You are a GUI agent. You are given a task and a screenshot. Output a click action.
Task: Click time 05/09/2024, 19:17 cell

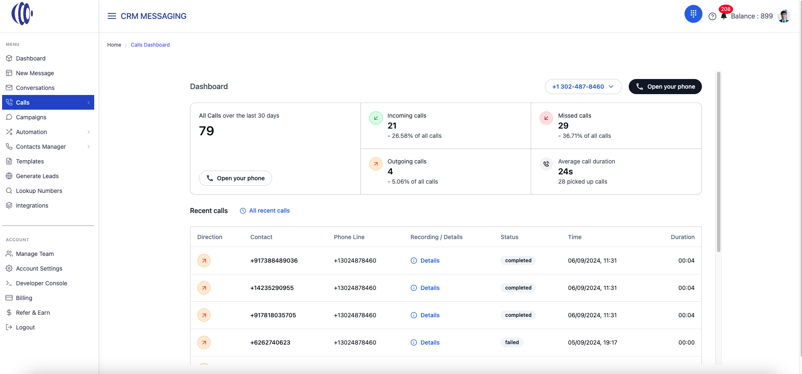[x=593, y=342]
